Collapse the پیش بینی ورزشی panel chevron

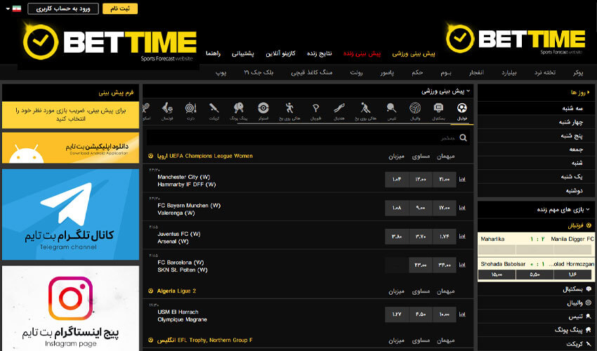[468, 91]
